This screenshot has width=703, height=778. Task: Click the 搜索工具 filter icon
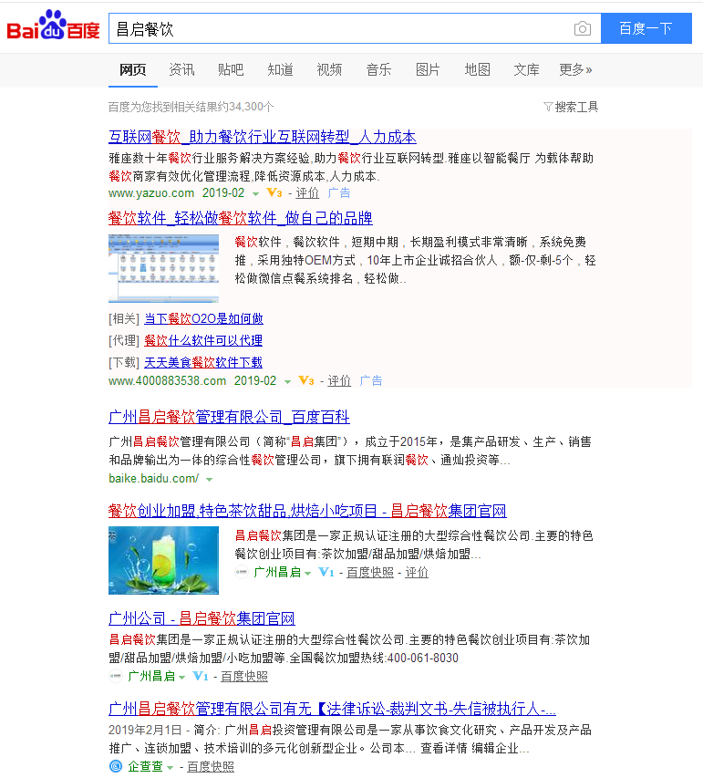[x=548, y=107]
